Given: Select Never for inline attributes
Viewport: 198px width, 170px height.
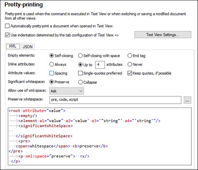Looking at the screenshot, I should pos(129,65).
